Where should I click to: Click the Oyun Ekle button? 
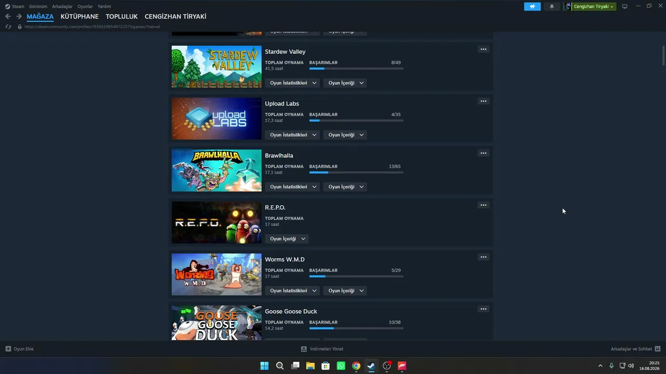pos(20,349)
